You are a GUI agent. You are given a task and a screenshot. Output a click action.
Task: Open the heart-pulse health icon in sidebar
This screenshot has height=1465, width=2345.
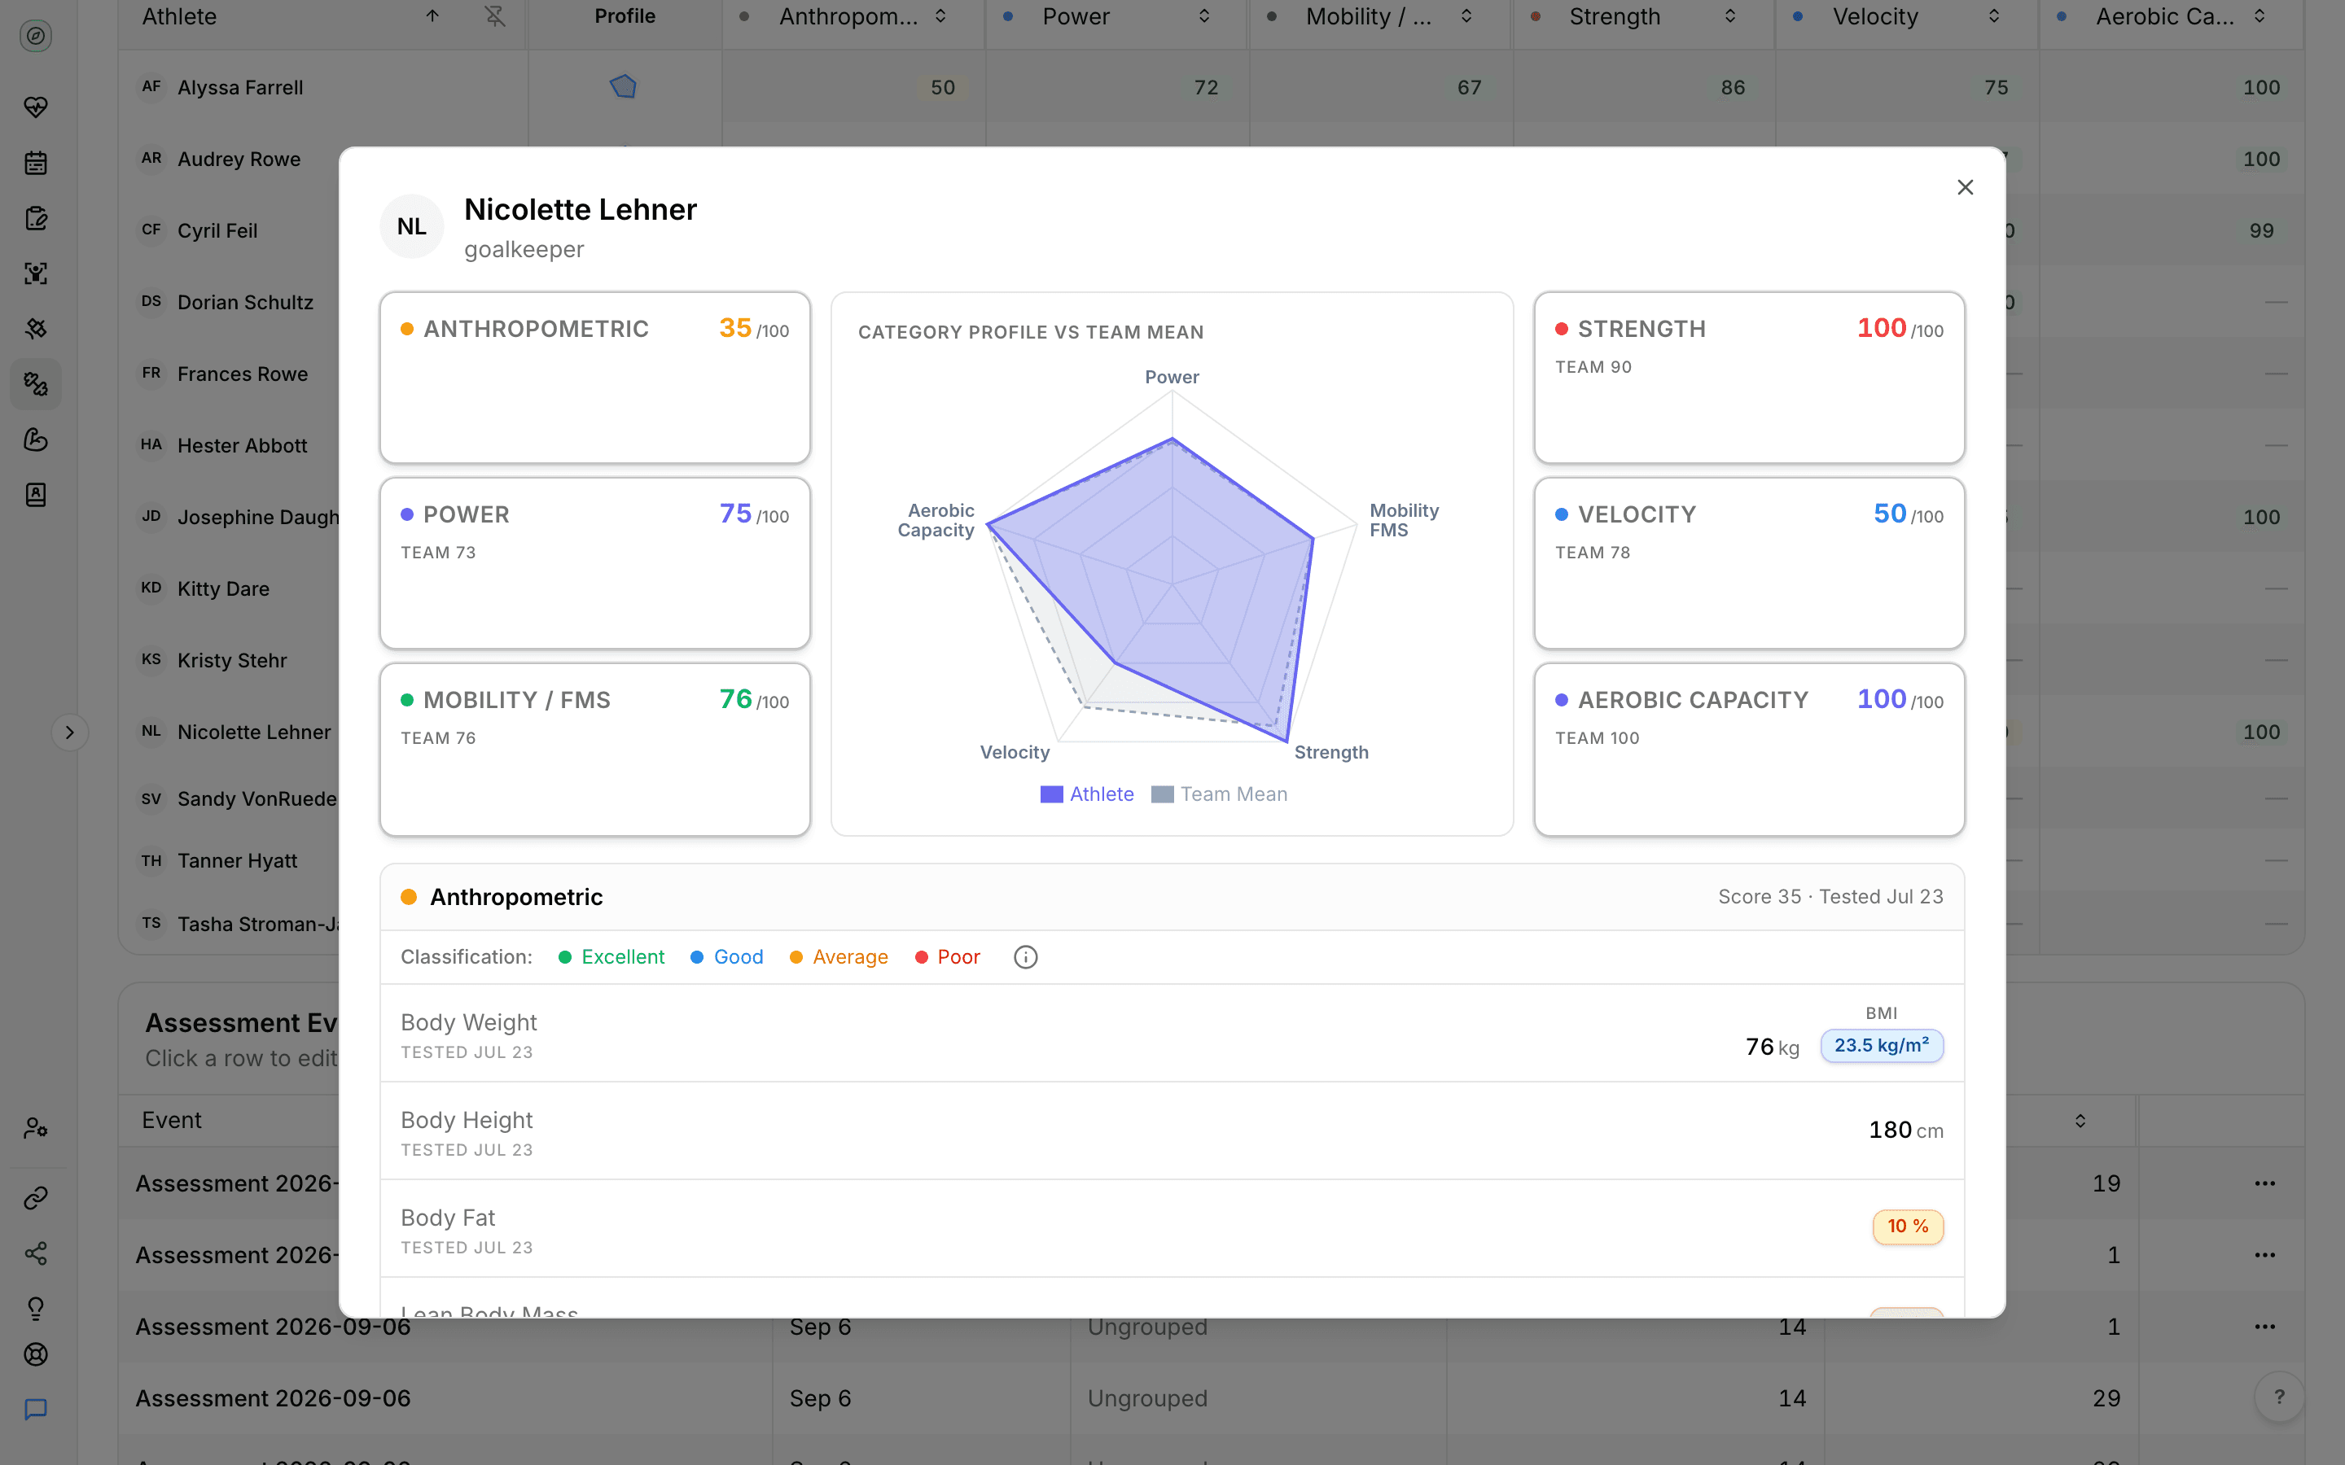pyautogui.click(x=36, y=107)
